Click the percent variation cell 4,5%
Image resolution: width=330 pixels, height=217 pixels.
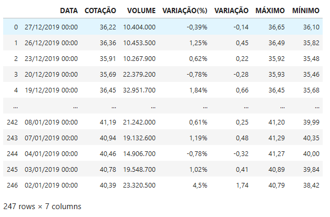(199, 185)
